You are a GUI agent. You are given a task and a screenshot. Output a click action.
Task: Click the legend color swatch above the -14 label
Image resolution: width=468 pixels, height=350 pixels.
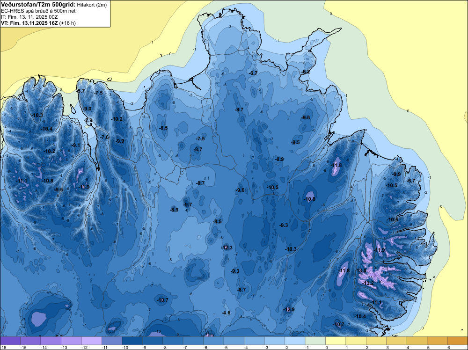click(51, 341)
